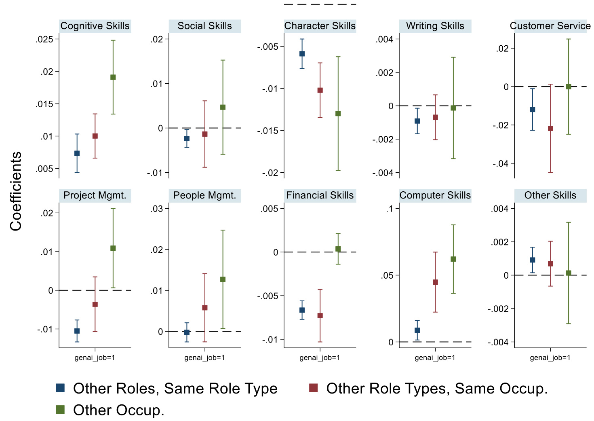The image size is (594, 421).
Task: Click the "Other Roles, Same Role Type" legend text
Action: [175, 388]
